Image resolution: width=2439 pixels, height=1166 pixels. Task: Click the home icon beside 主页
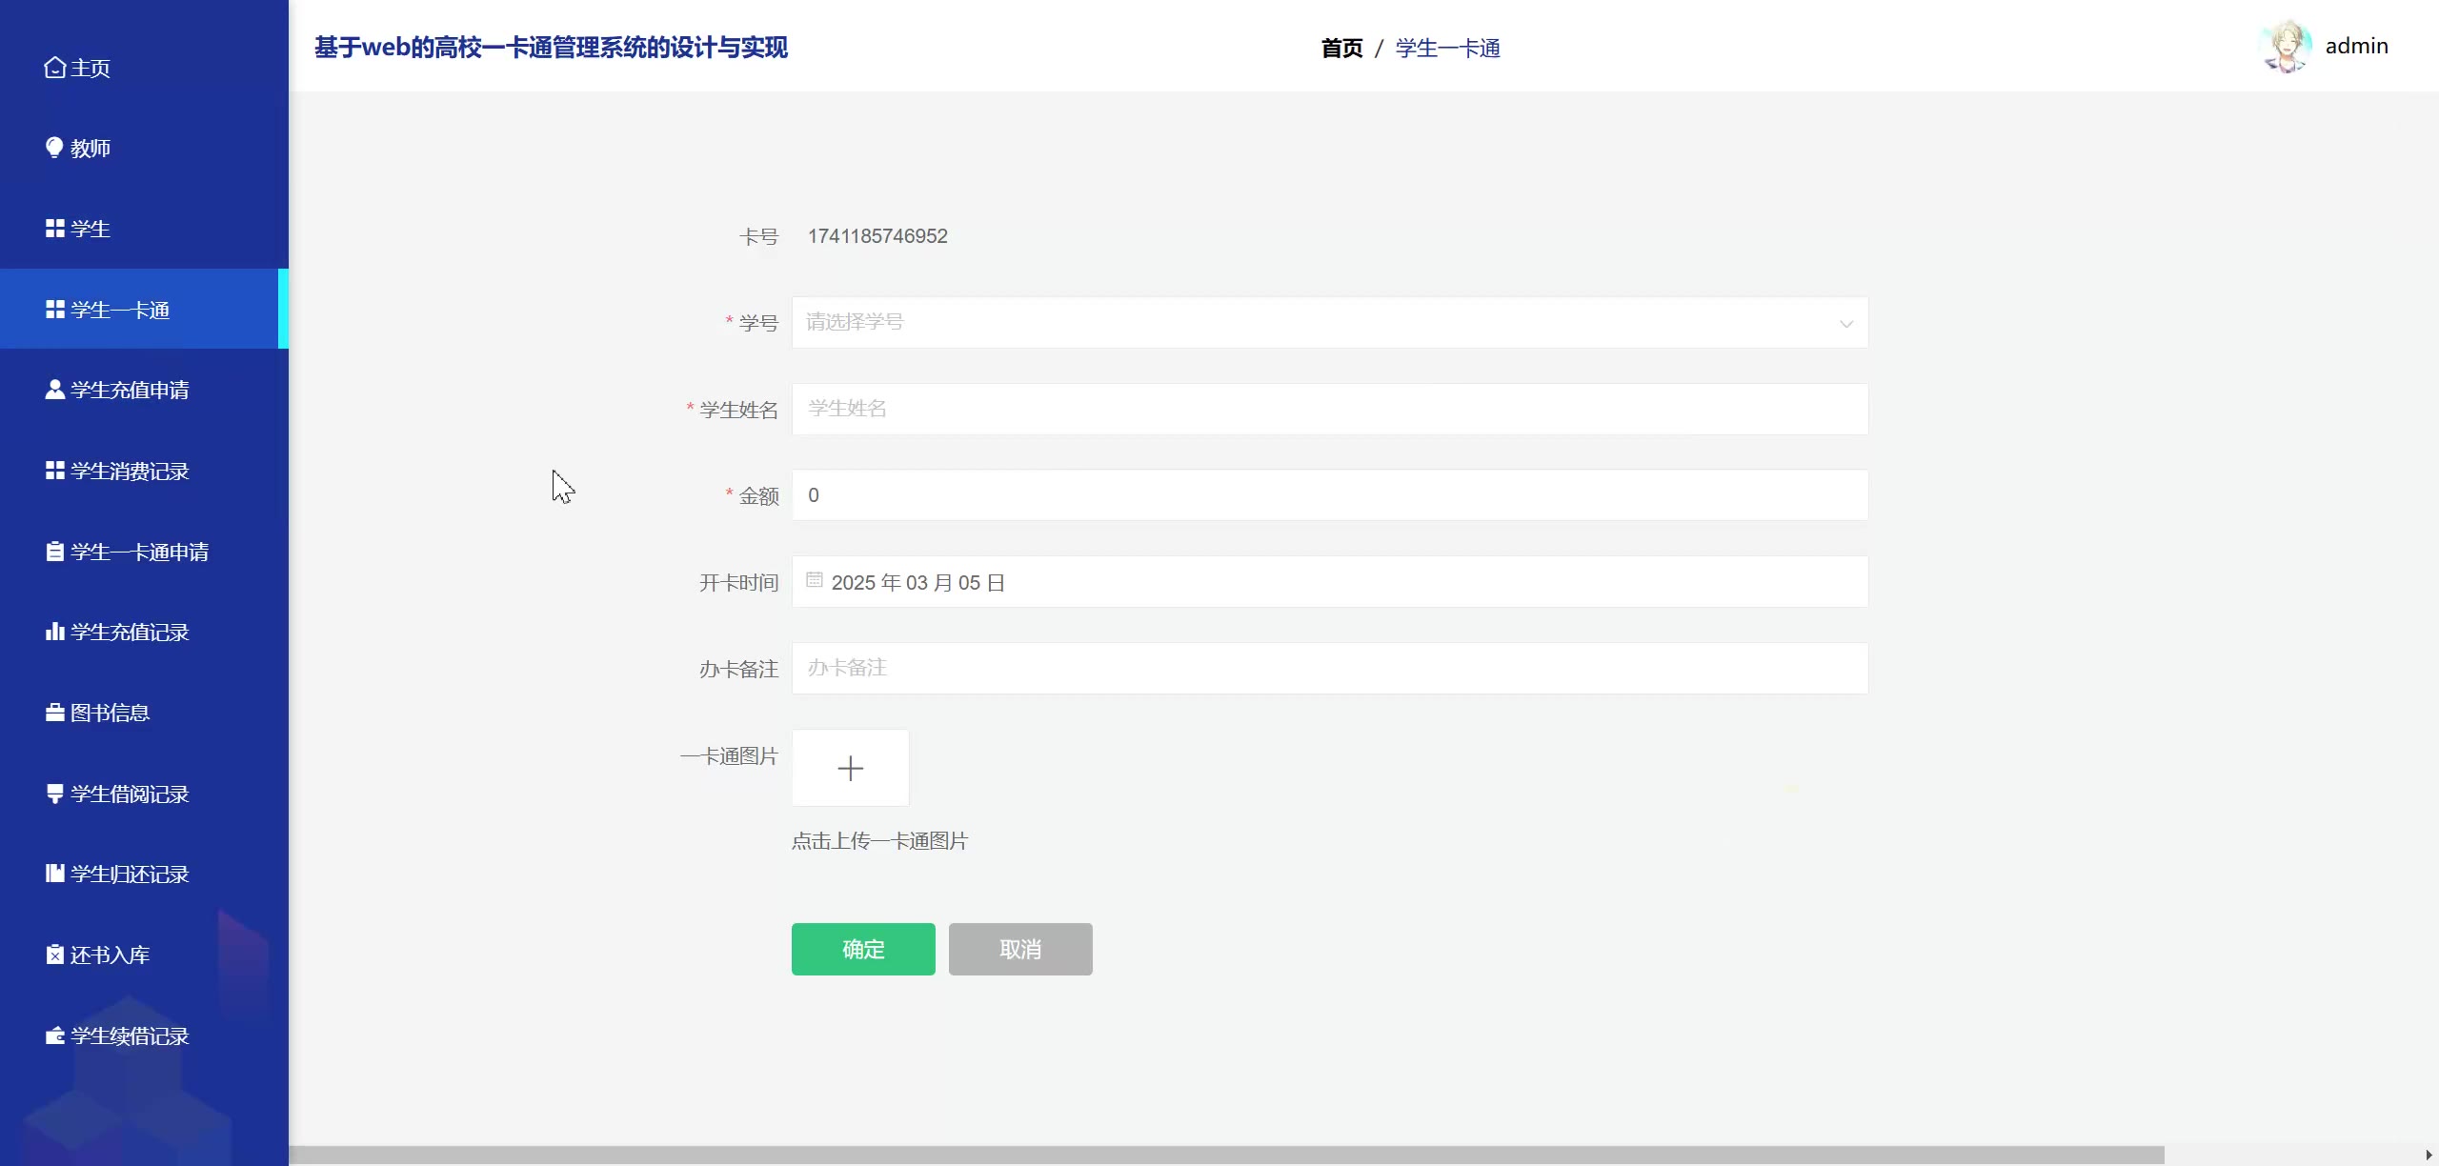tap(54, 68)
